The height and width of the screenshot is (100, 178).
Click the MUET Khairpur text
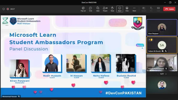[24, 24]
